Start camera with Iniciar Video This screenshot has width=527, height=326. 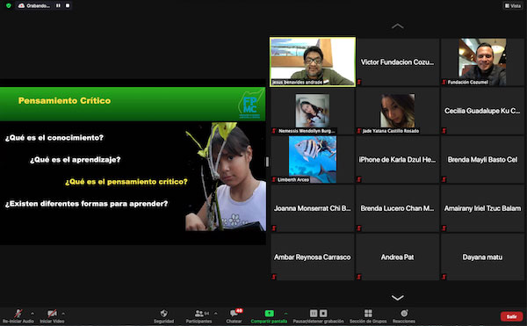point(52,316)
